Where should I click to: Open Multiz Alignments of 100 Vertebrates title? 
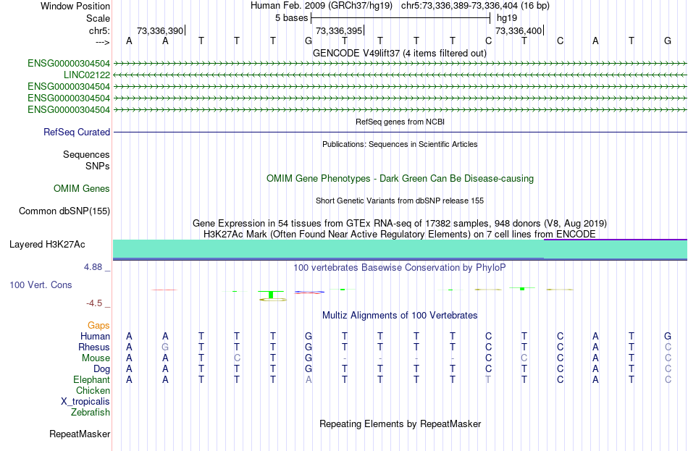point(400,316)
